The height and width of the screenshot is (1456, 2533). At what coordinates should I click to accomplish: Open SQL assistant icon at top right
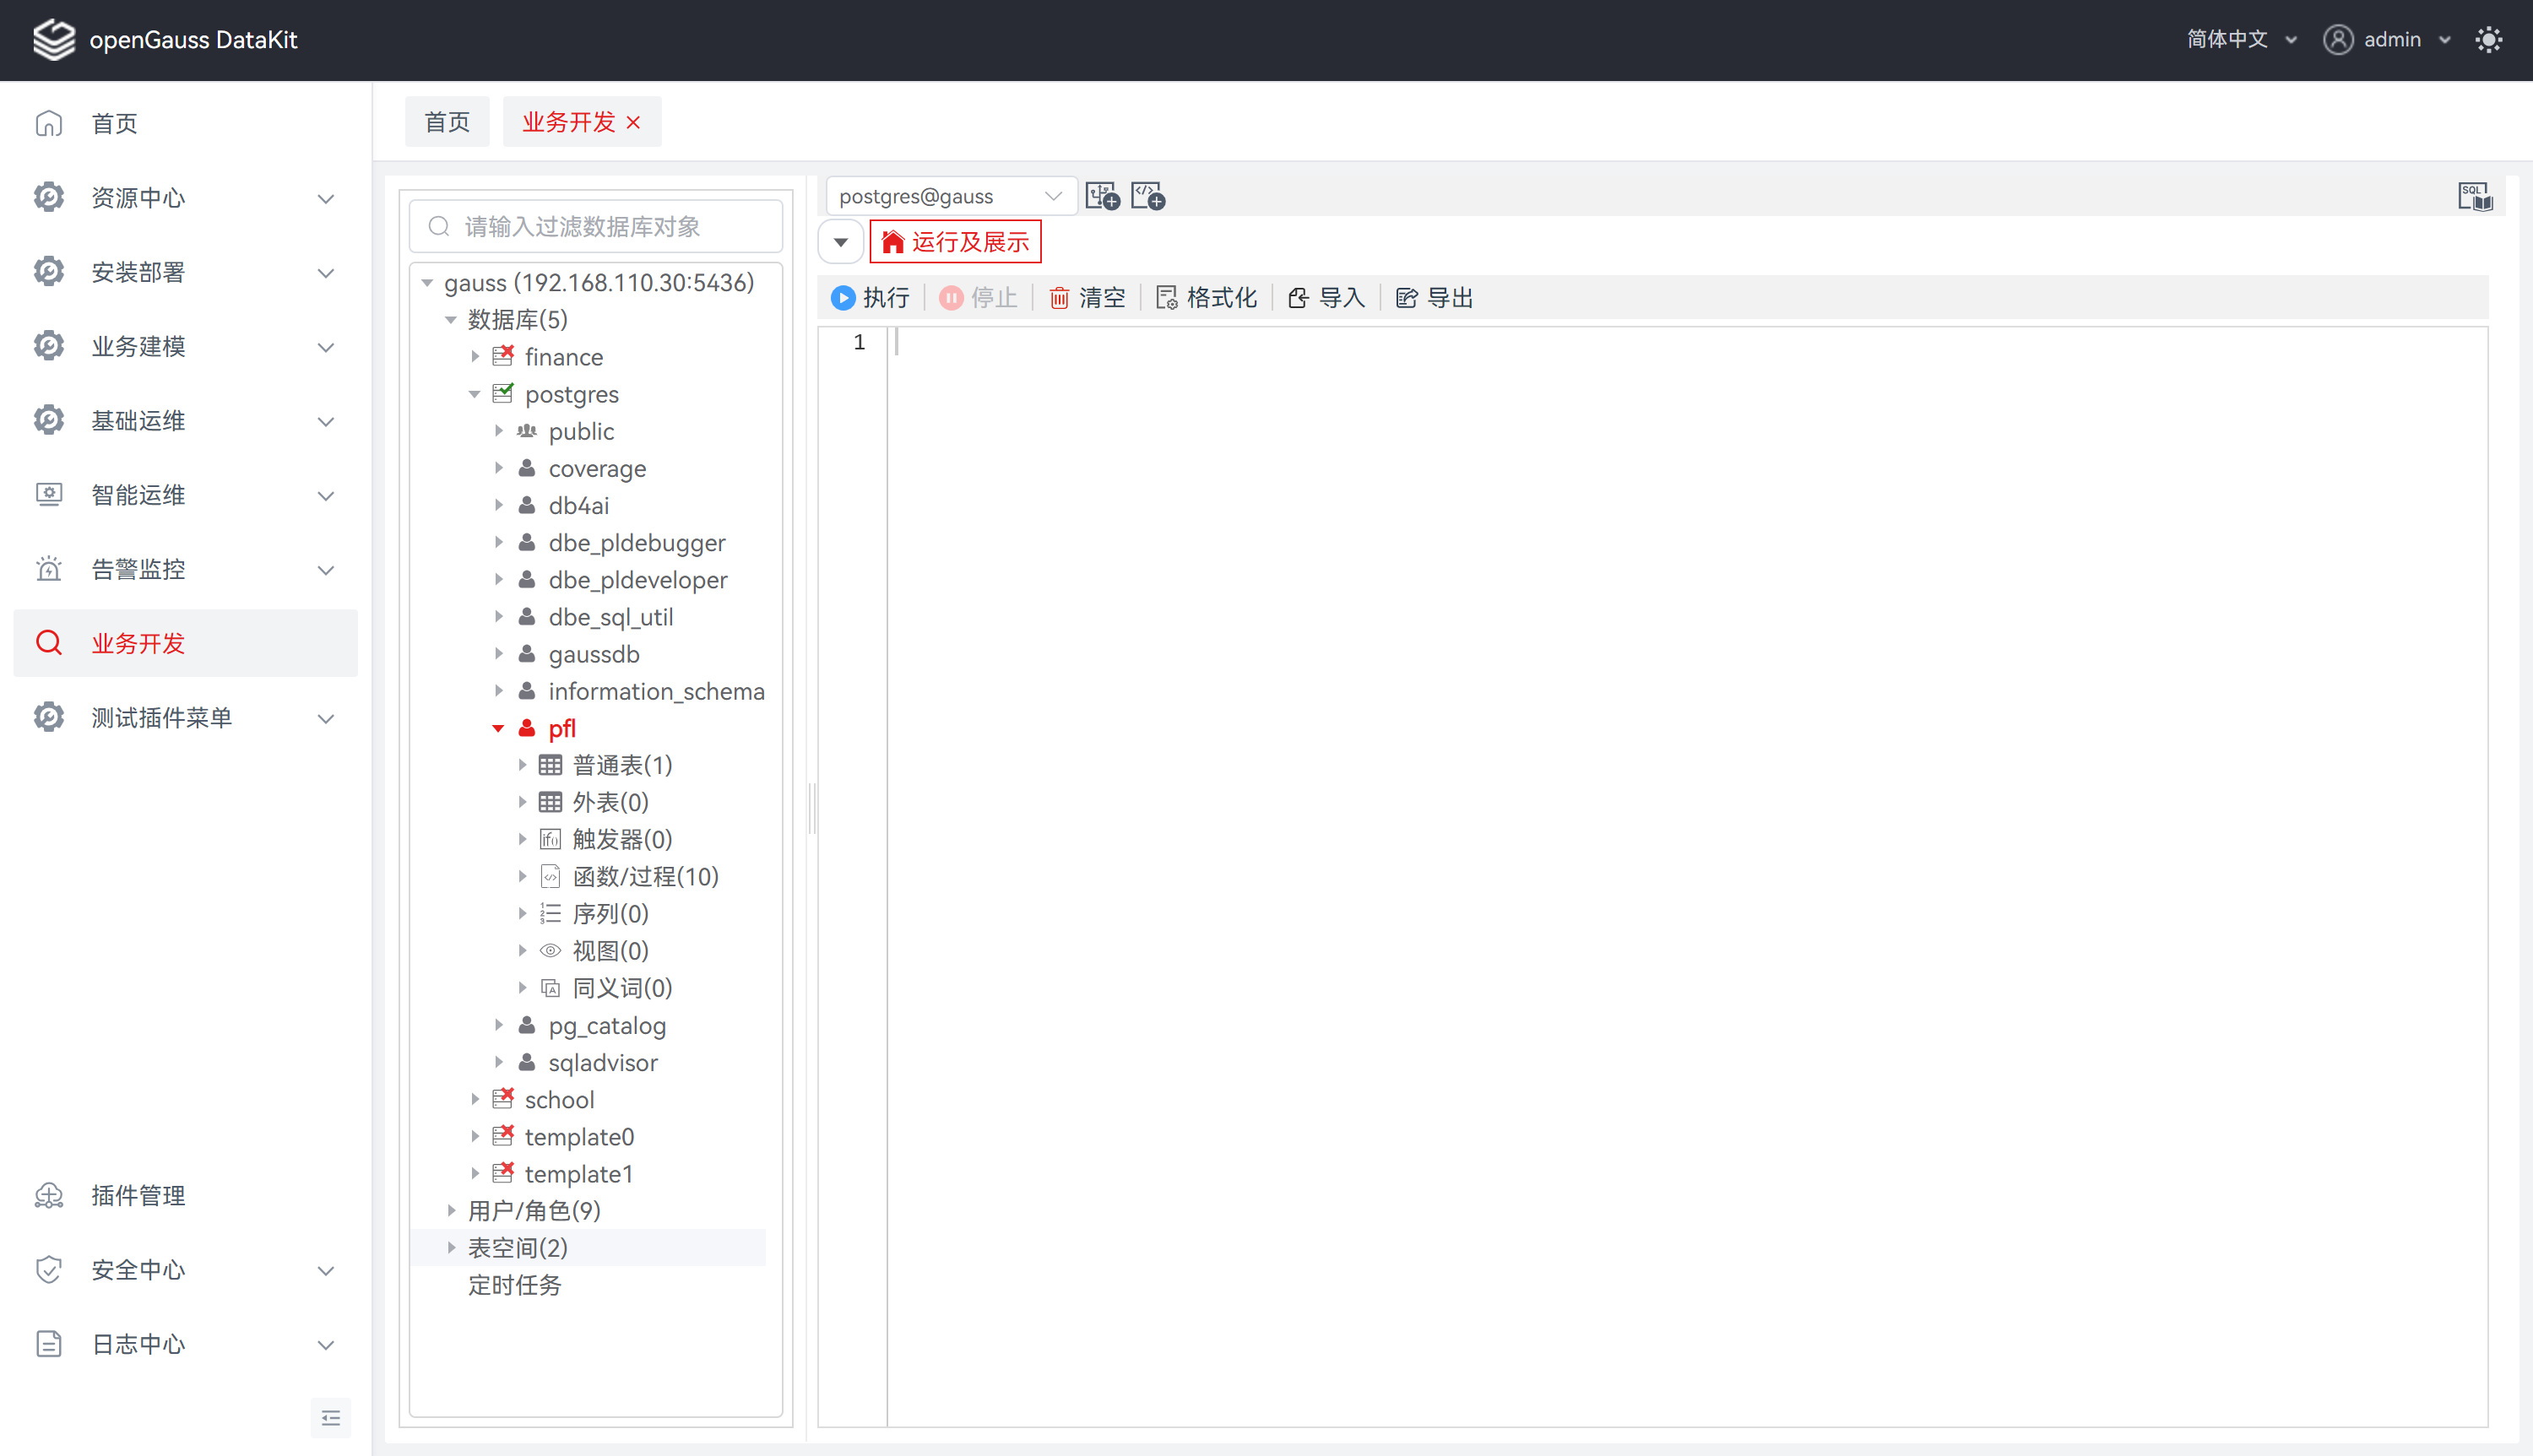[2475, 196]
